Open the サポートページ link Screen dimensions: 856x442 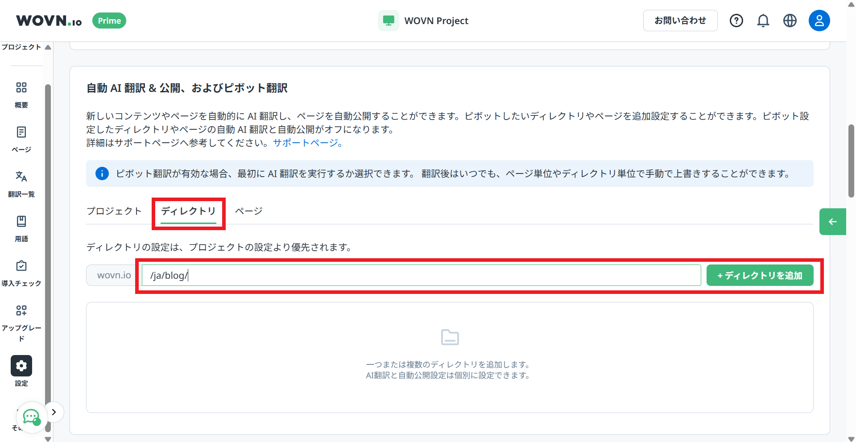[x=305, y=143]
